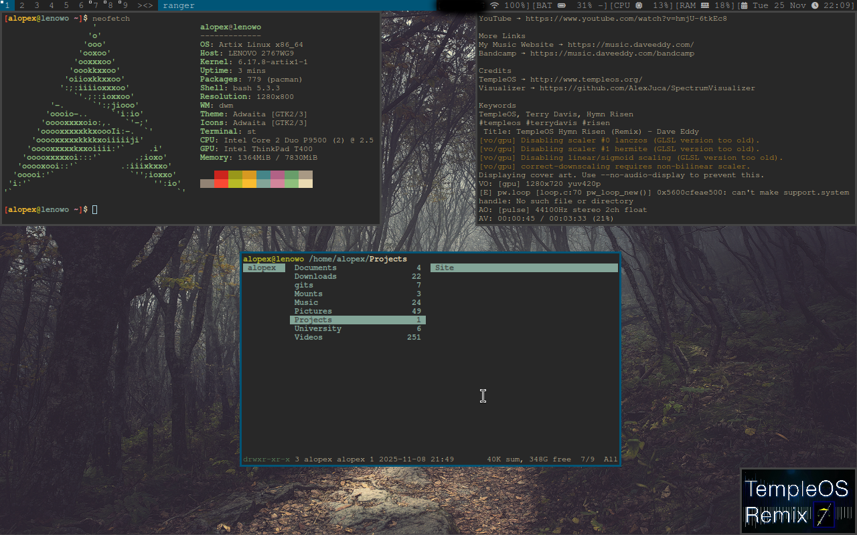The width and height of the screenshot is (857, 535).
Task: Click the "GPU: Intel ThinkPad T400" line
Action: click(x=256, y=149)
